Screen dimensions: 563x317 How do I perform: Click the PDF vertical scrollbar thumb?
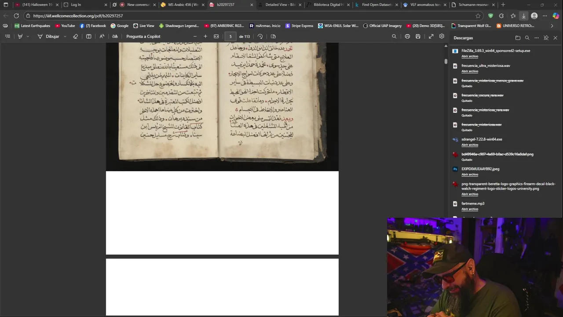446,62
